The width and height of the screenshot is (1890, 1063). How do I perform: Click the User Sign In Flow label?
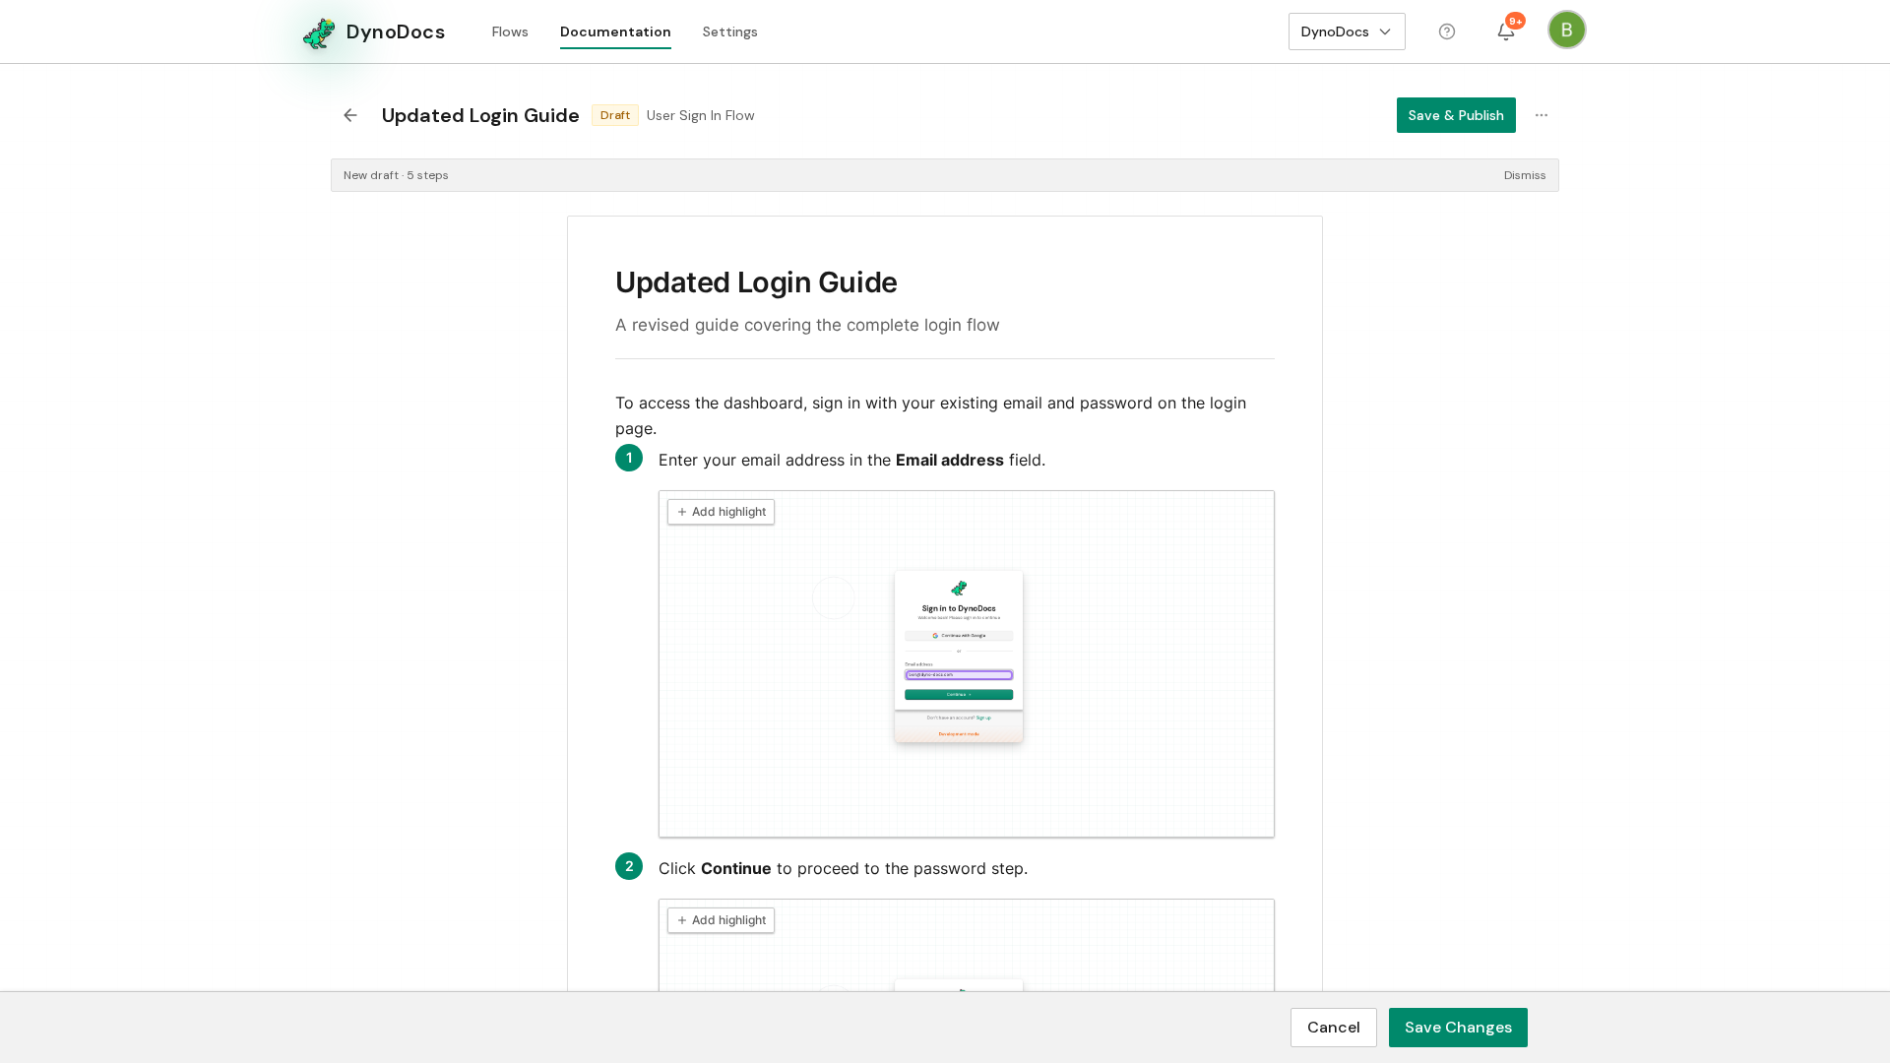click(x=701, y=115)
